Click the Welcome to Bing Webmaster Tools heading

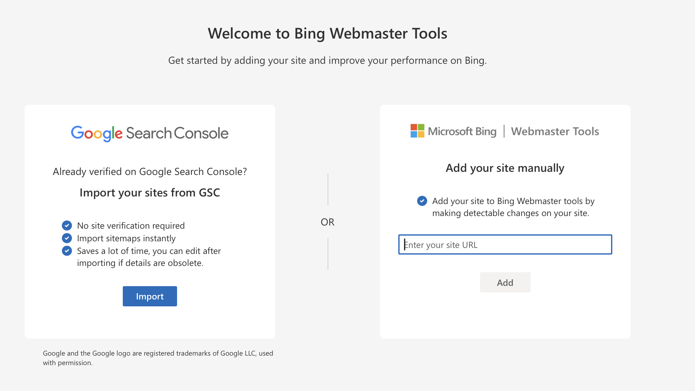(x=327, y=33)
